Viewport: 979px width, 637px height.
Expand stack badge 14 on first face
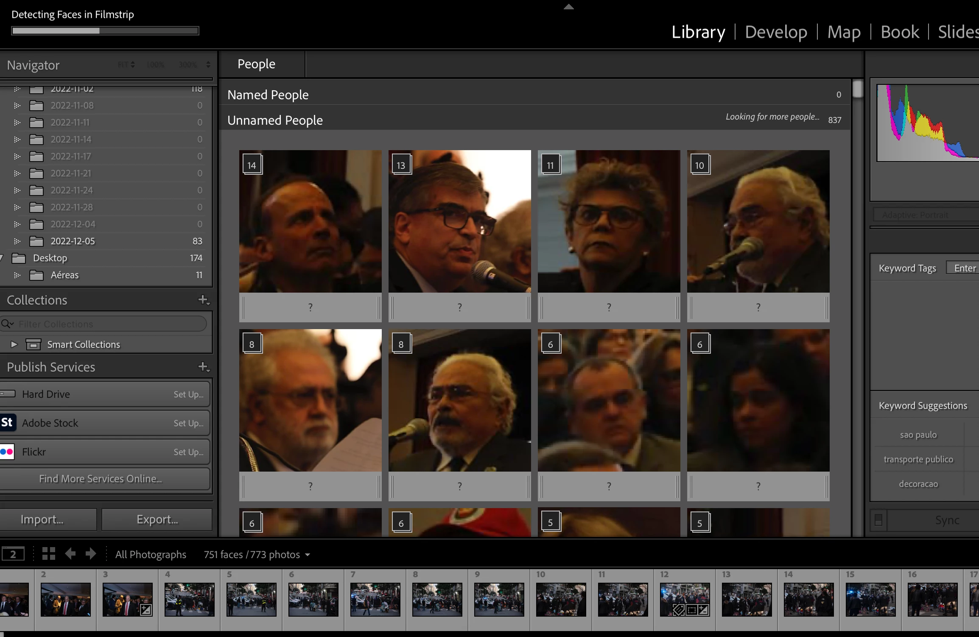[x=252, y=165]
